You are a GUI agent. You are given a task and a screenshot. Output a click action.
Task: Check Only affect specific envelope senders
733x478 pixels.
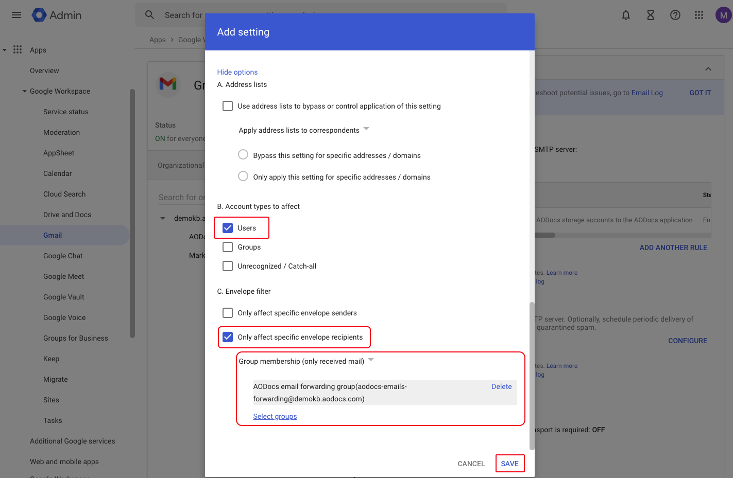coord(228,313)
